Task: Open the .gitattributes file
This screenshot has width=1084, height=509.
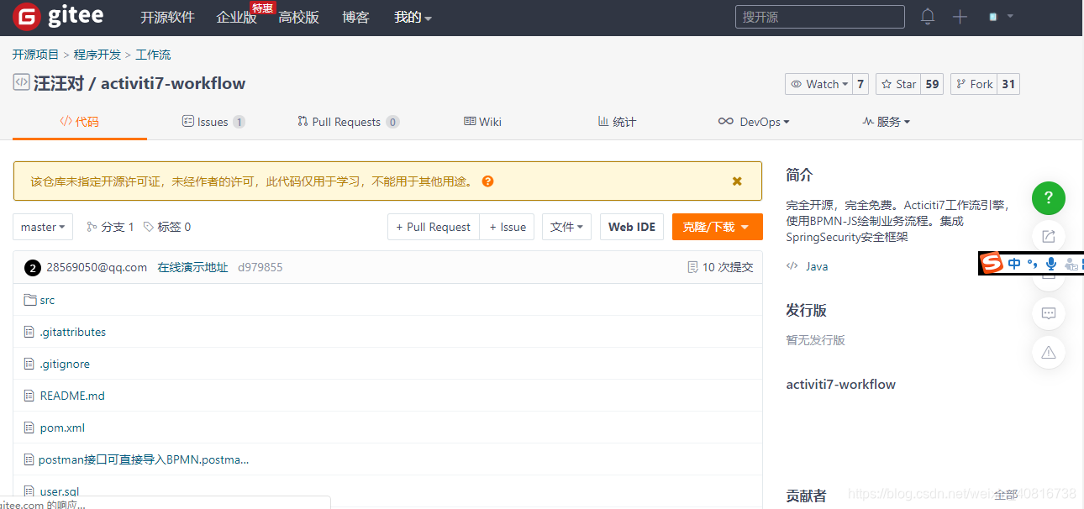Action: tap(73, 332)
